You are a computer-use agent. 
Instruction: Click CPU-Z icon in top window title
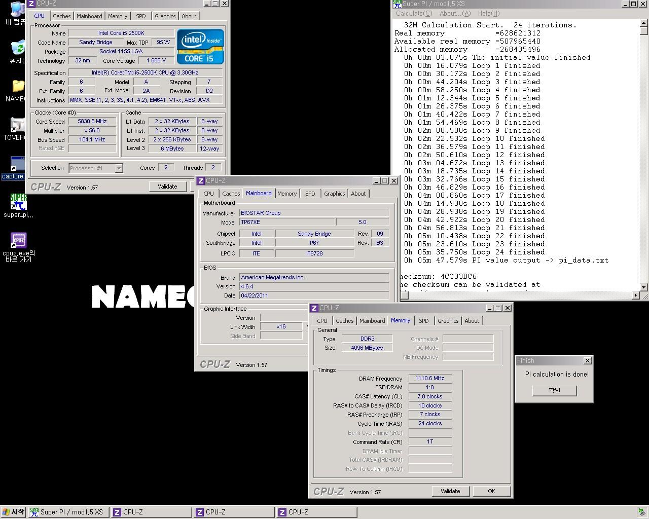[x=31, y=3]
